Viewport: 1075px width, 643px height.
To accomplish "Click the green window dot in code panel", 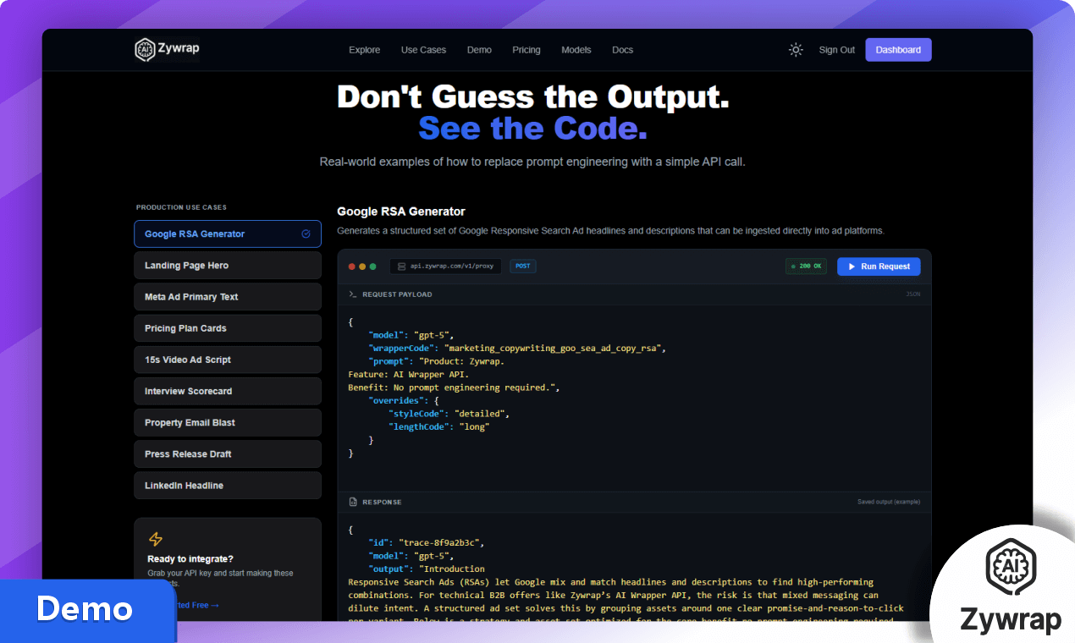I will click(372, 267).
